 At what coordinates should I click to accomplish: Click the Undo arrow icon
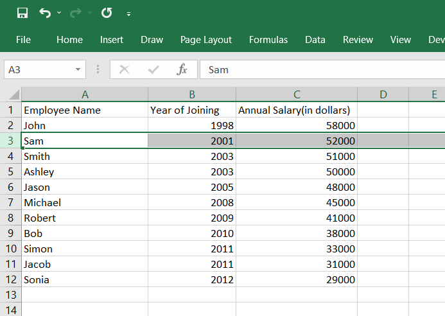click(44, 13)
